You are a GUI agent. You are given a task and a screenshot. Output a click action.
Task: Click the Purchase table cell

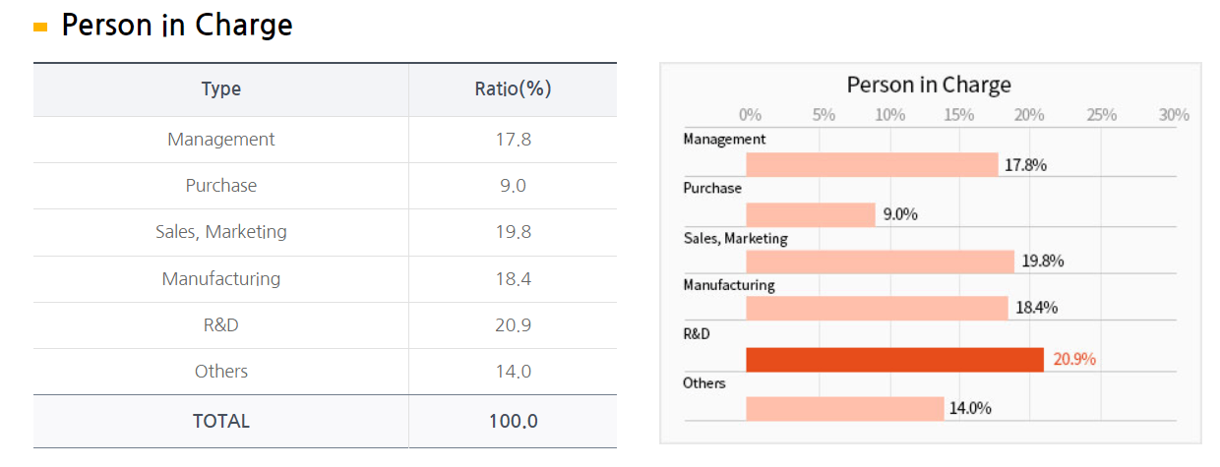[x=220, y=186]
